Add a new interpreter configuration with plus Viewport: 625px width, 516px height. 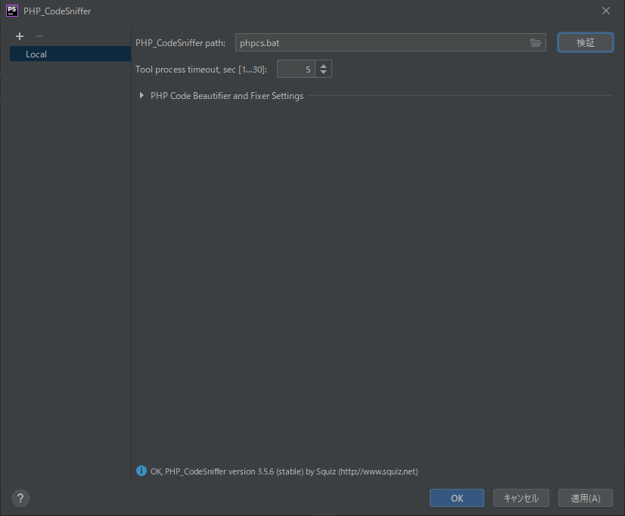point(20,36)
